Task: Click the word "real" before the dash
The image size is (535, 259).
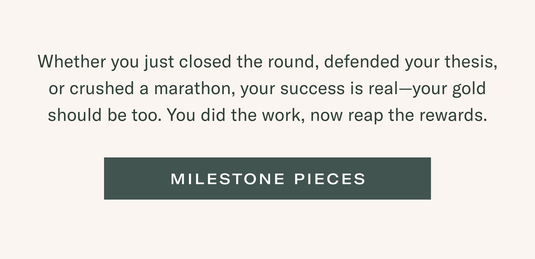Action: coord(383,89)
